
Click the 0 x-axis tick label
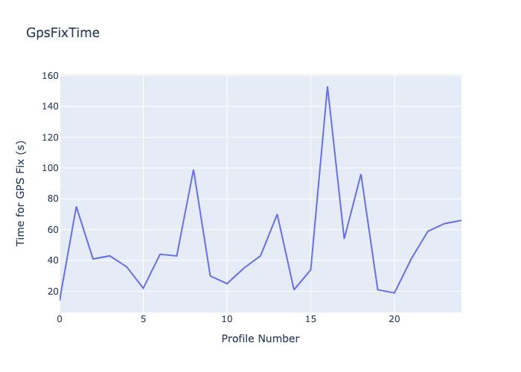pyautogui.click(x=60, y=319)
